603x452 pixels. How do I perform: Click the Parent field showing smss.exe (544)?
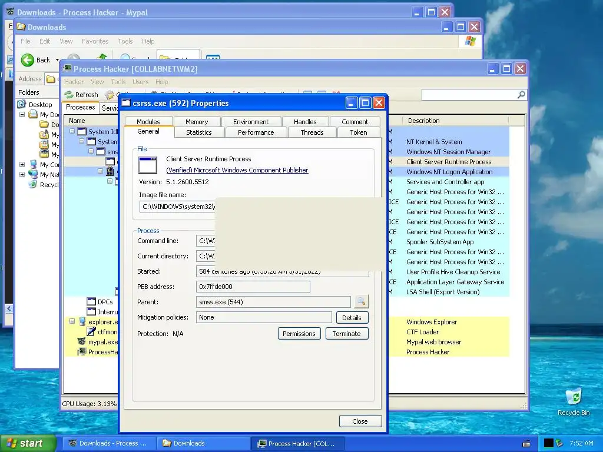point(273,302)
